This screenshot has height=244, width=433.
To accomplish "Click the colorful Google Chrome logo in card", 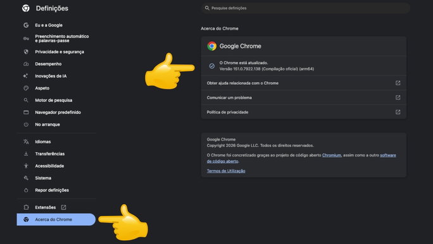I will (x=212, y=46).
